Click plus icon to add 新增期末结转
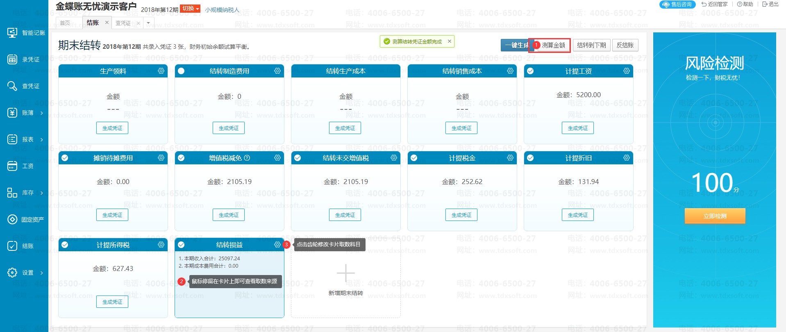The width and height of the screenshot is (786, 332). pos(345,273)
